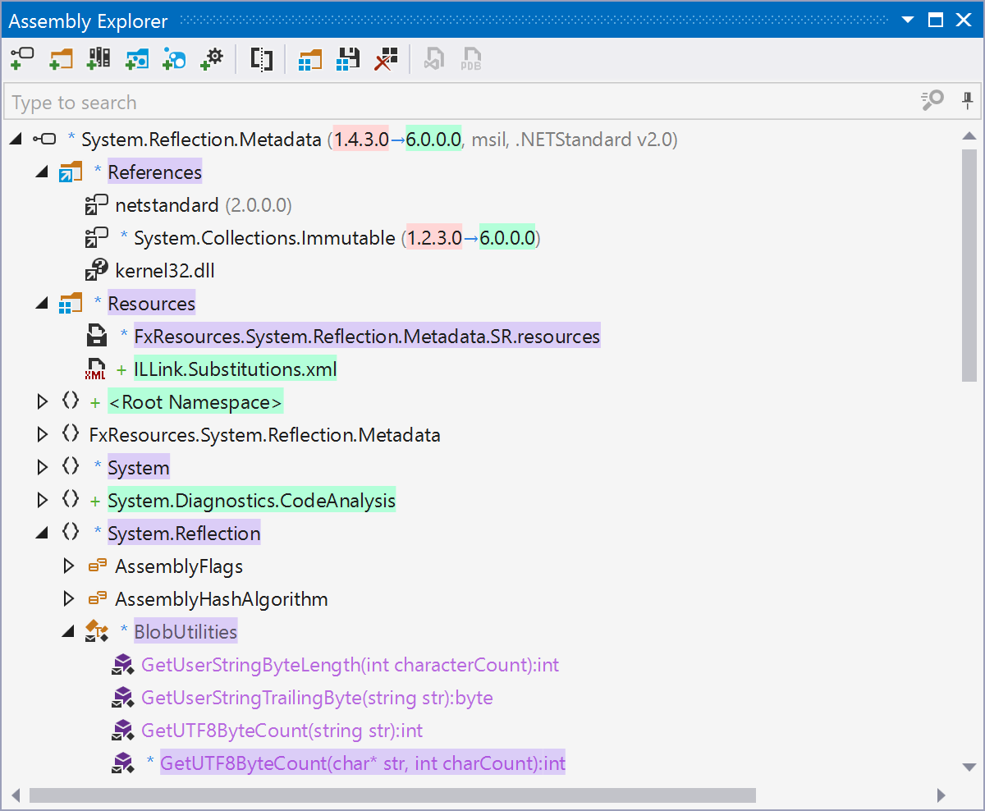
Task: Expand the AssemblyFlags enum node
Action: pyautogui.click(x=69, y=566)
